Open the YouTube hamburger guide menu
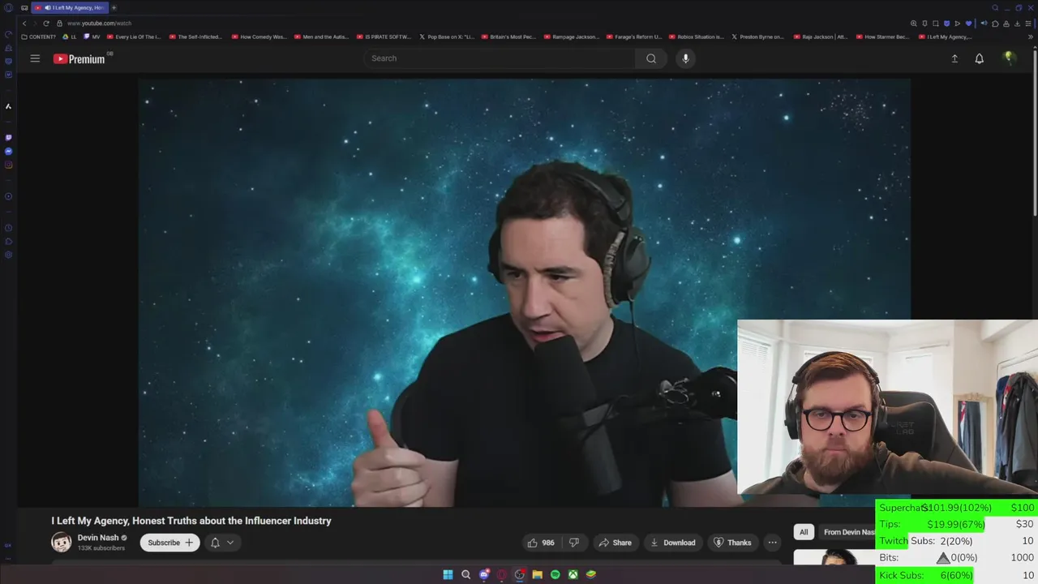1038x584 pixels. click(35, 58)
